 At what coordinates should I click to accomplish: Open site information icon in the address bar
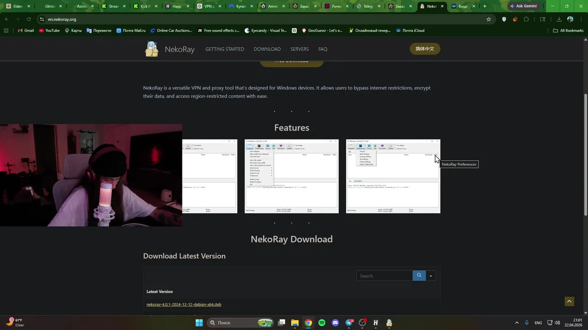tap(42, 19)
